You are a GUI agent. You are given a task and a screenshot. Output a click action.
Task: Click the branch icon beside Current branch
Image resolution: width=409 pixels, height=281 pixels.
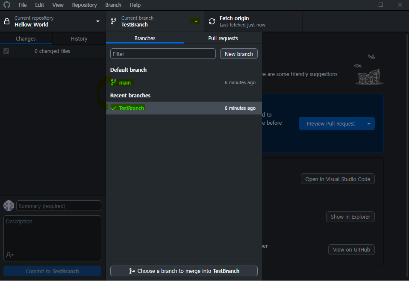click(x=113, y=21)
